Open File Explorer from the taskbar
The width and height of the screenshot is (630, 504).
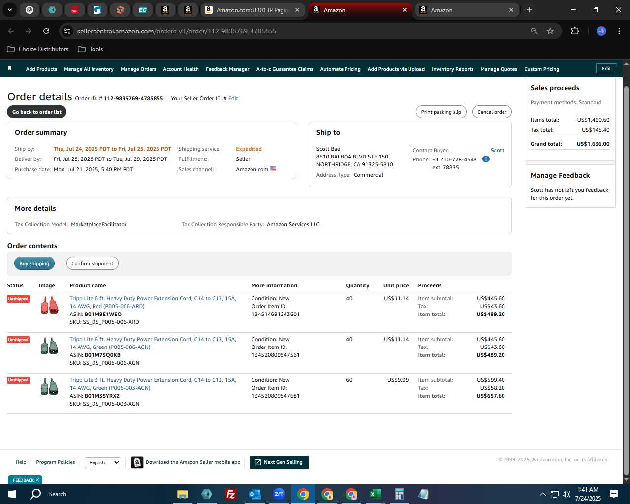(183, 494)
